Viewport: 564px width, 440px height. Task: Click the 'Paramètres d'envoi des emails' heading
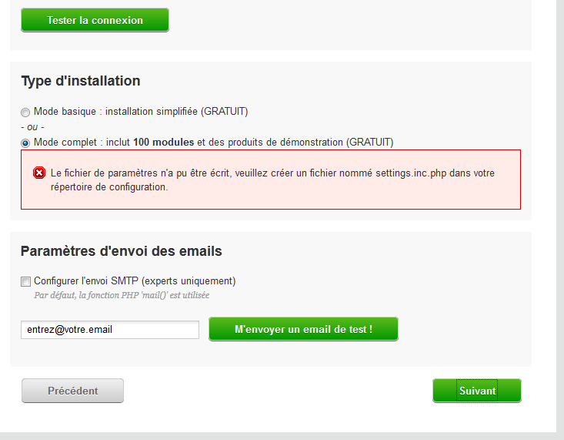tap(122, 251)
